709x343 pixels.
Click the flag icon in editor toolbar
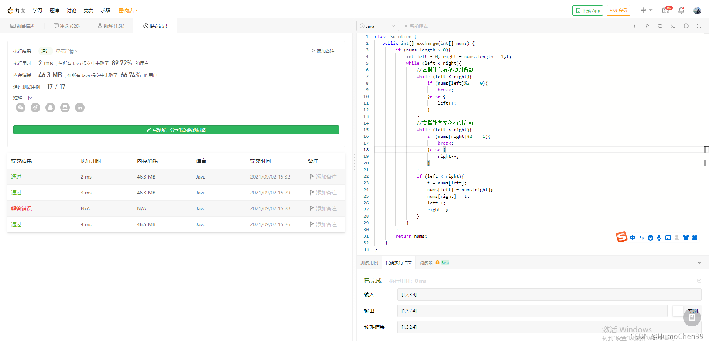point(647,26)
